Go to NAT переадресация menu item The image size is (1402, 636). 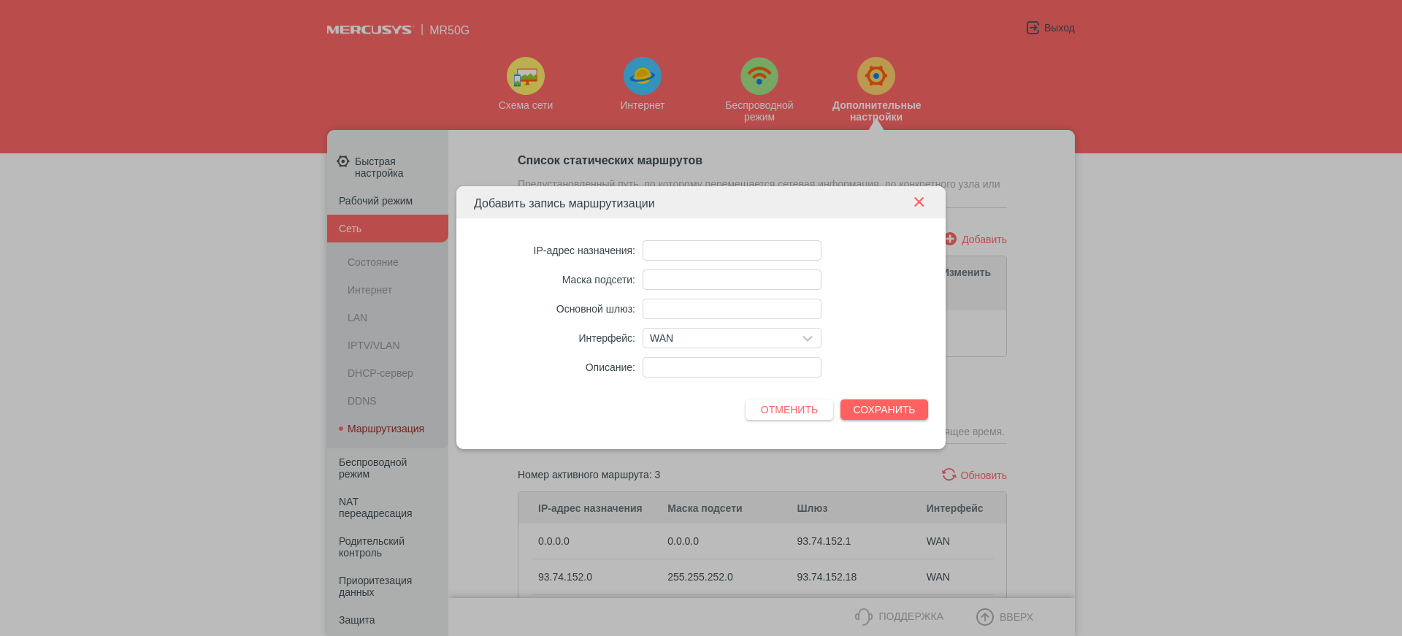pyautogui.click(x=375, y=507)
